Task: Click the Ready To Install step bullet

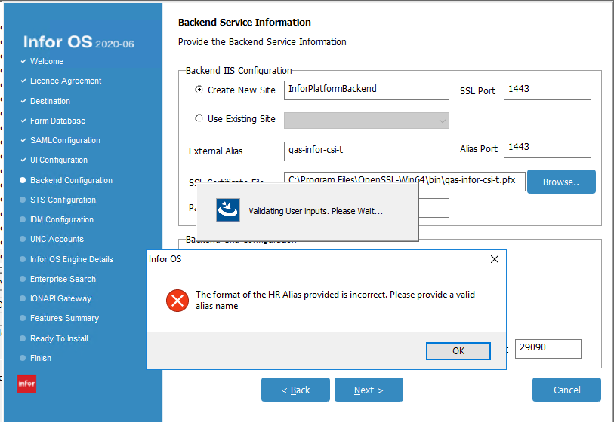Action: pos(23,338)
